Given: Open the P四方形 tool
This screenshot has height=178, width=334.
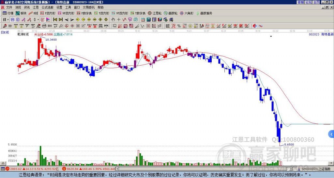Looking at the screenshot, I should 48,13.
